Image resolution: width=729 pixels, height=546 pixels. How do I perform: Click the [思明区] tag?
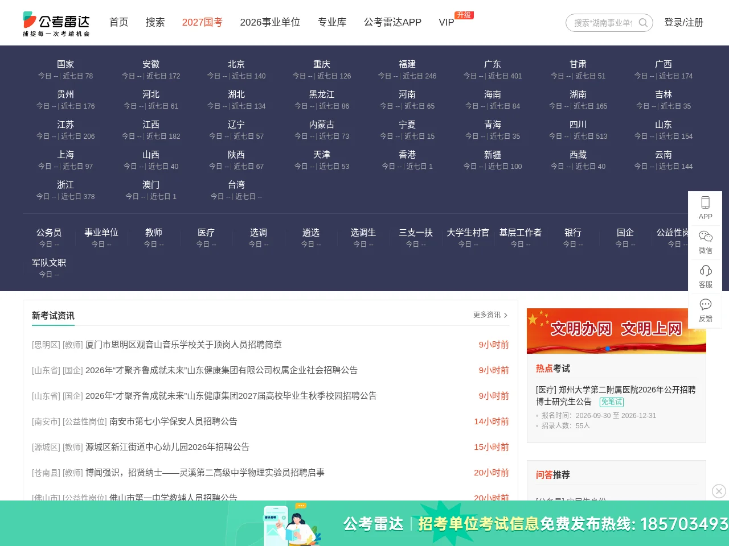tap(46, 345)
